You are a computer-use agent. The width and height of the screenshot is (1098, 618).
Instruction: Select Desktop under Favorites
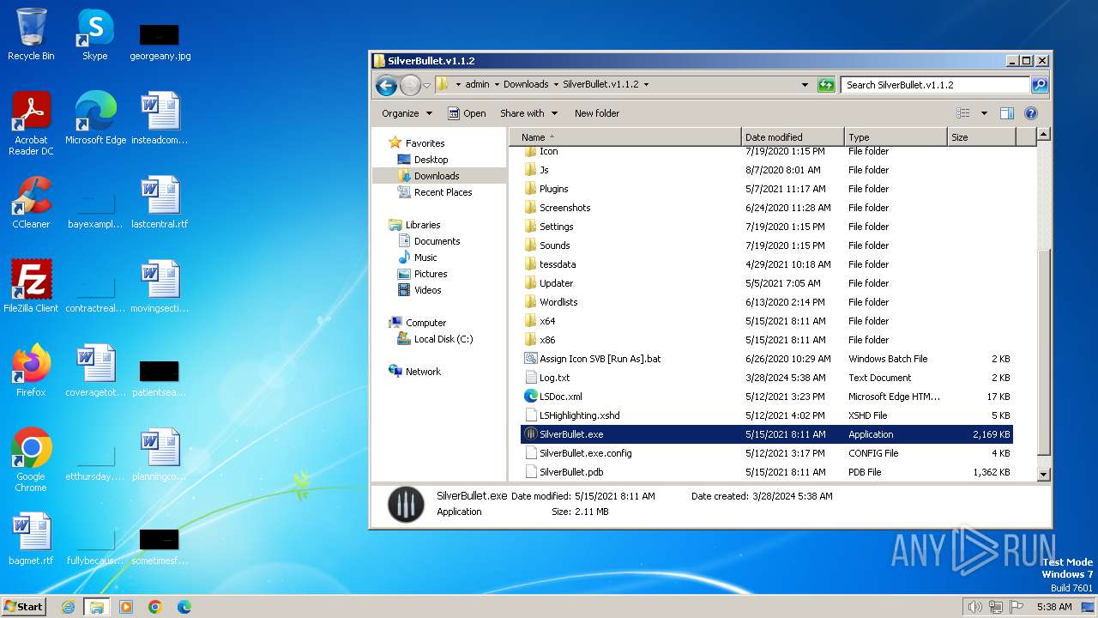[431, 160]
